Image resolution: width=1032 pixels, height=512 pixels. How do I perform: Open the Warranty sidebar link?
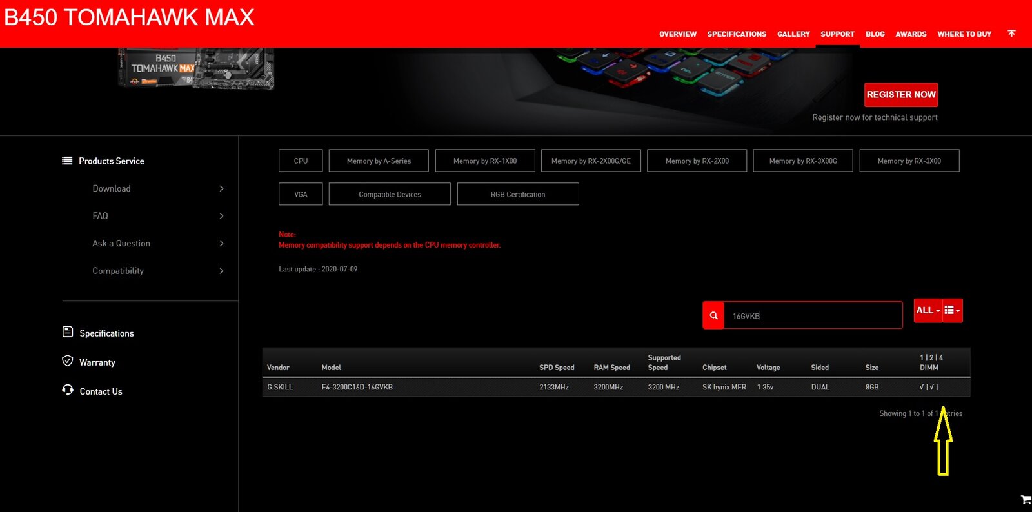pos(97,362)
